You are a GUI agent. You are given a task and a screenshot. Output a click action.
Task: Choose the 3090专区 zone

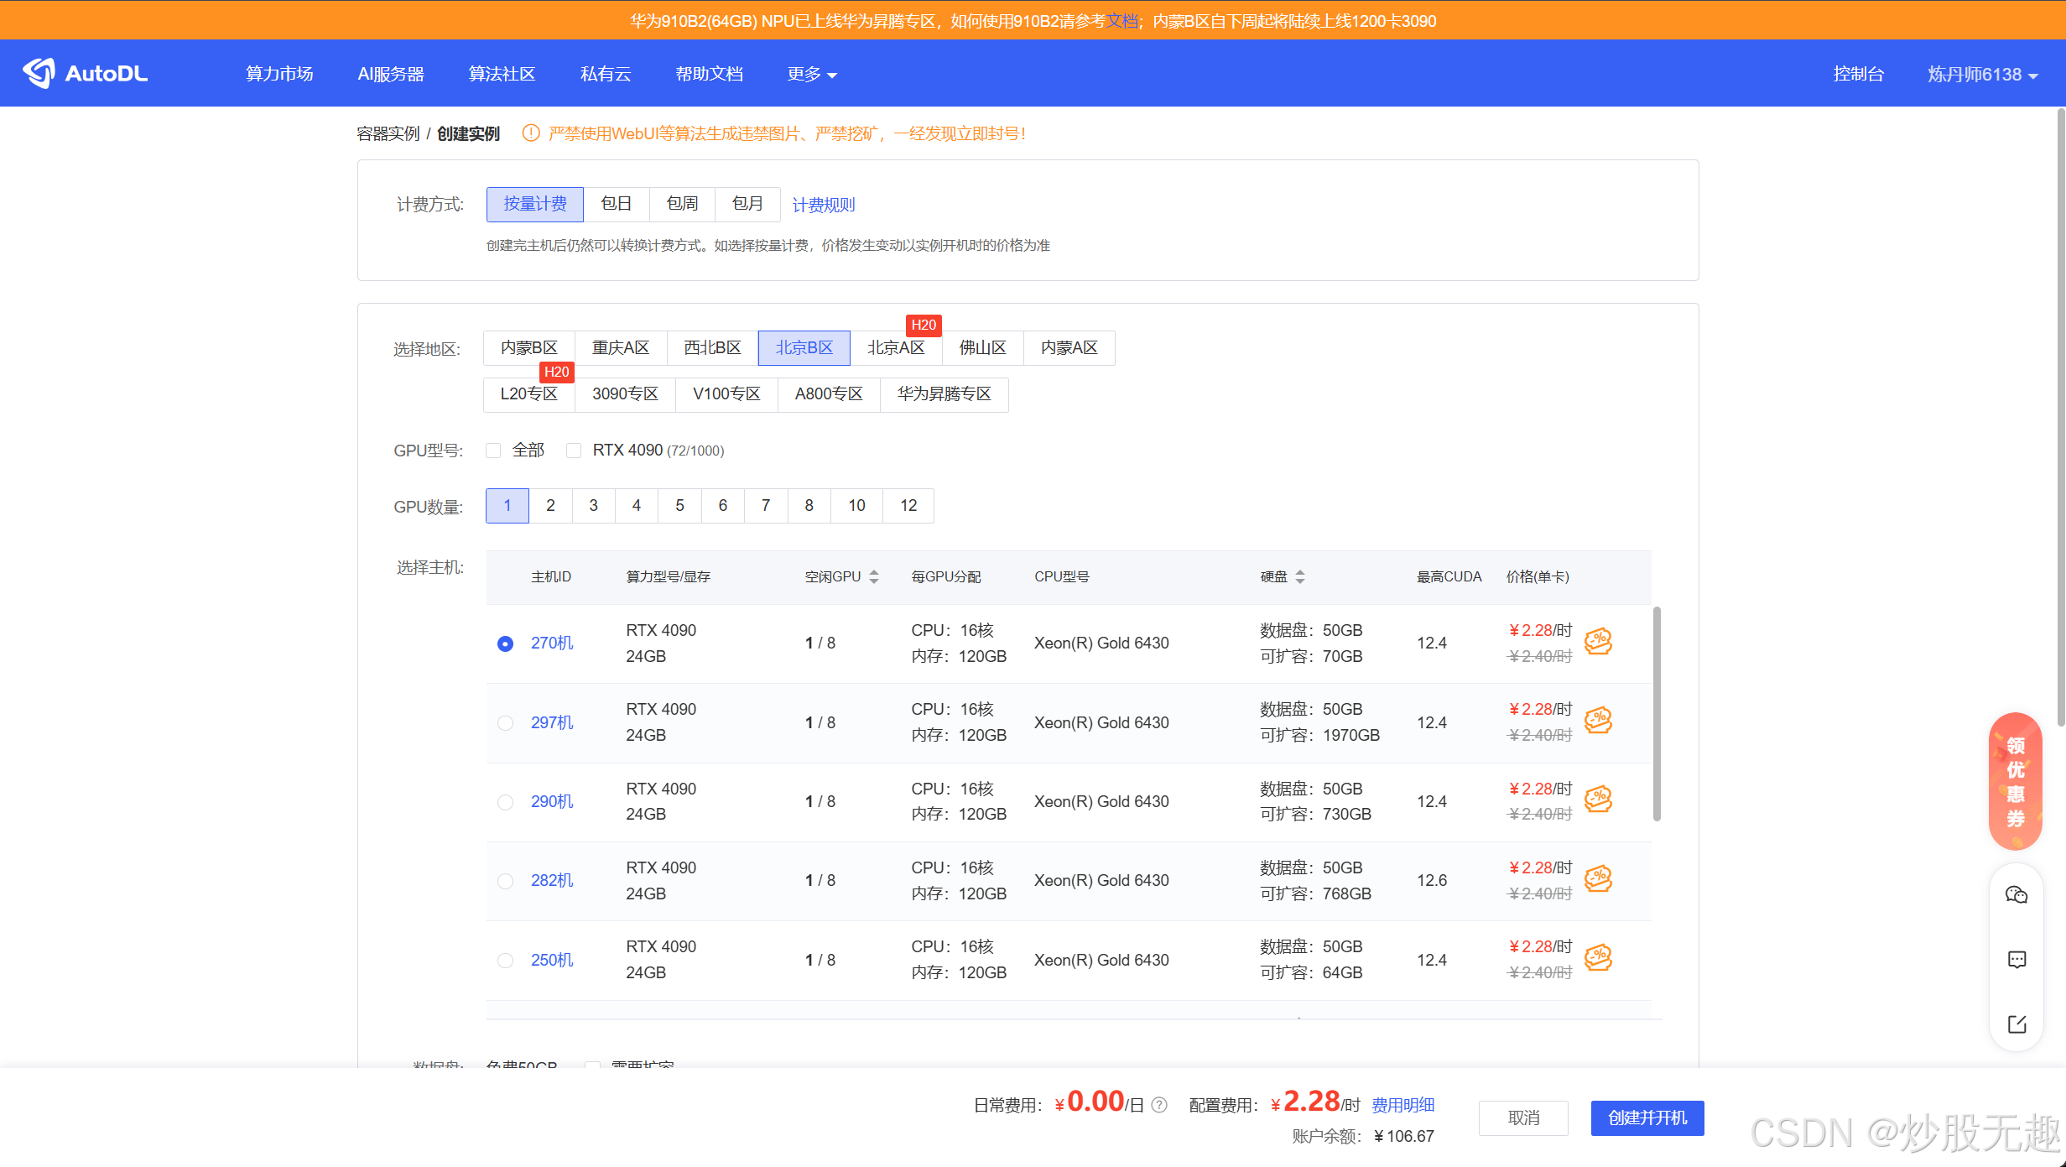click(626, 394)
